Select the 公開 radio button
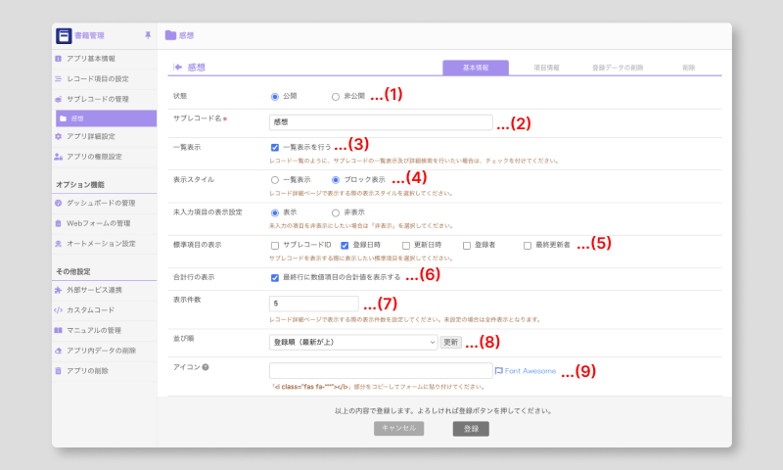 [x=275, y=97]
